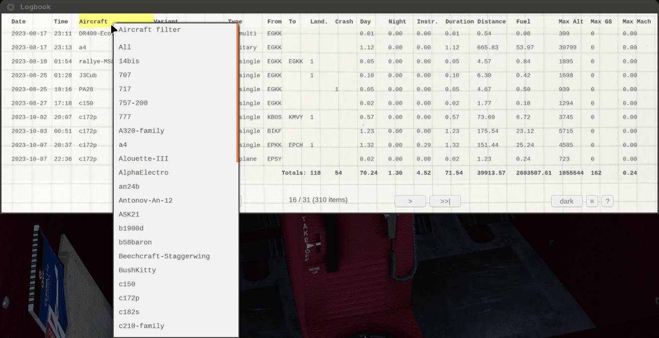Screen dimensions: 659x338
Task: Click the Max Mach column header
Action: point(637,21)
